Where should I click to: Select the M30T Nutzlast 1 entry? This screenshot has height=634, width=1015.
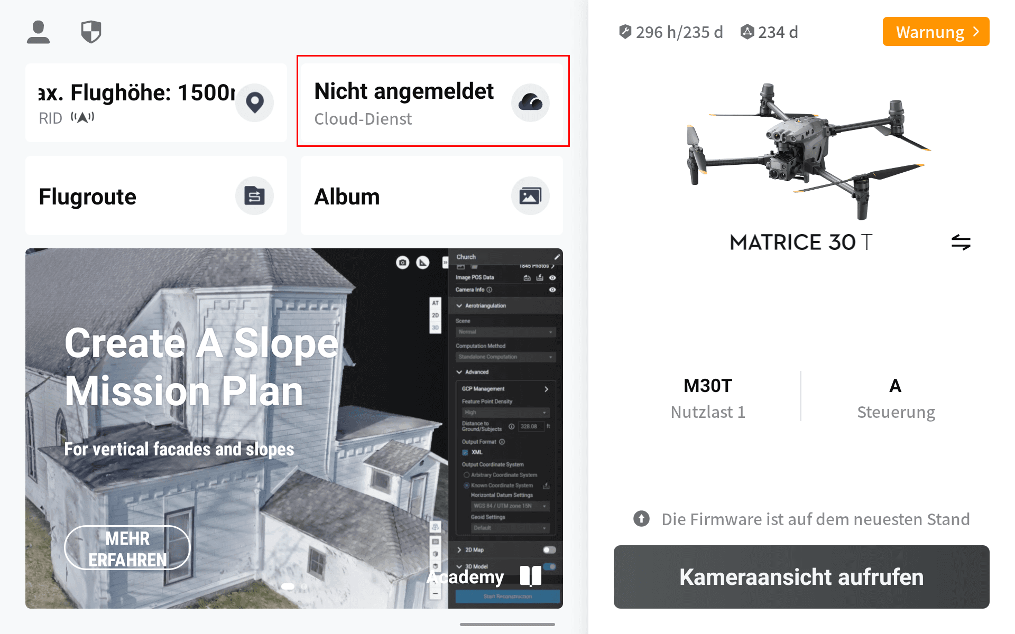point(708,398)
